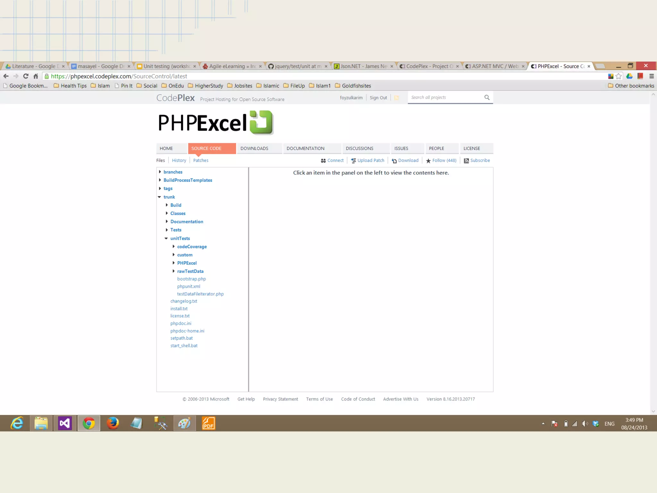Launch Firefox from the taskbar
This screenshot has height=493, width=657.
coord(113,423)
